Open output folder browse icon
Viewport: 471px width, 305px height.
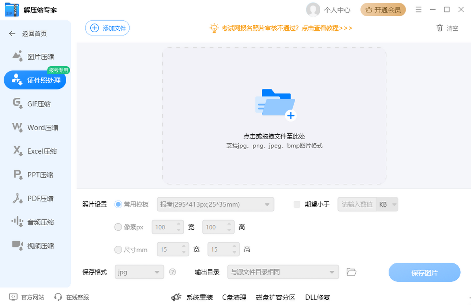click(351, 272)
